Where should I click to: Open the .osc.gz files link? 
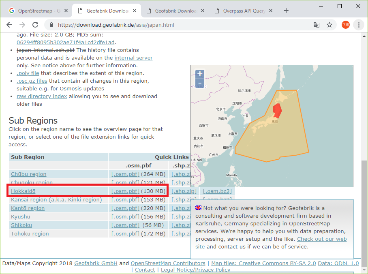[x=32, y=81]
